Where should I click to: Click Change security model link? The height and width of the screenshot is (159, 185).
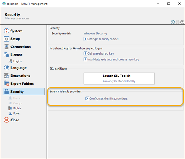click(x=101, y=39)
